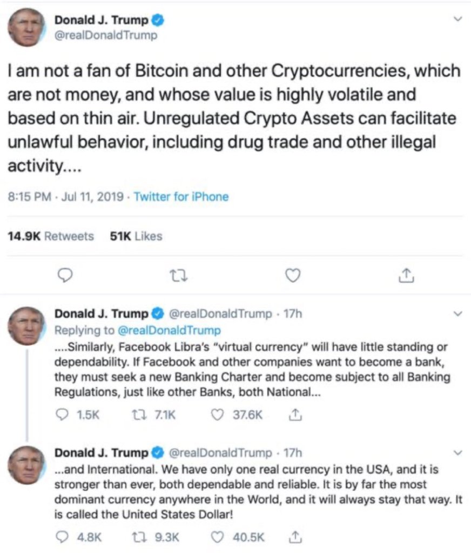Share the main Bitcoin tweet
This screenshot has height=553, width=471.
(x=406, y=276)
